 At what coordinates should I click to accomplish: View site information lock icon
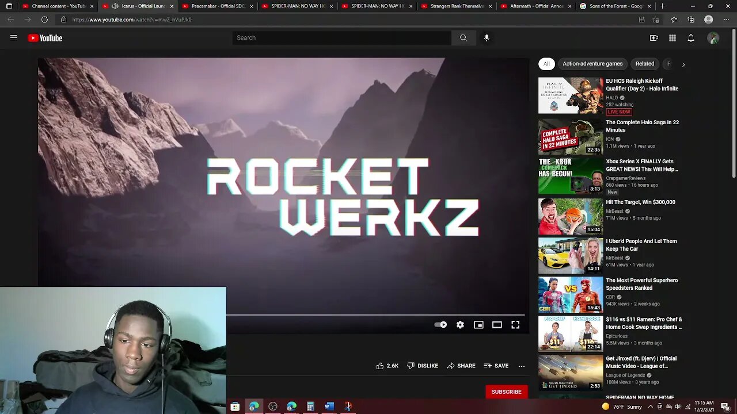(63, 20)
